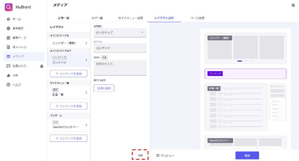The image size is (299, 161).
Task: Click the MyBrand logo icon
Action: pos(9,7)
